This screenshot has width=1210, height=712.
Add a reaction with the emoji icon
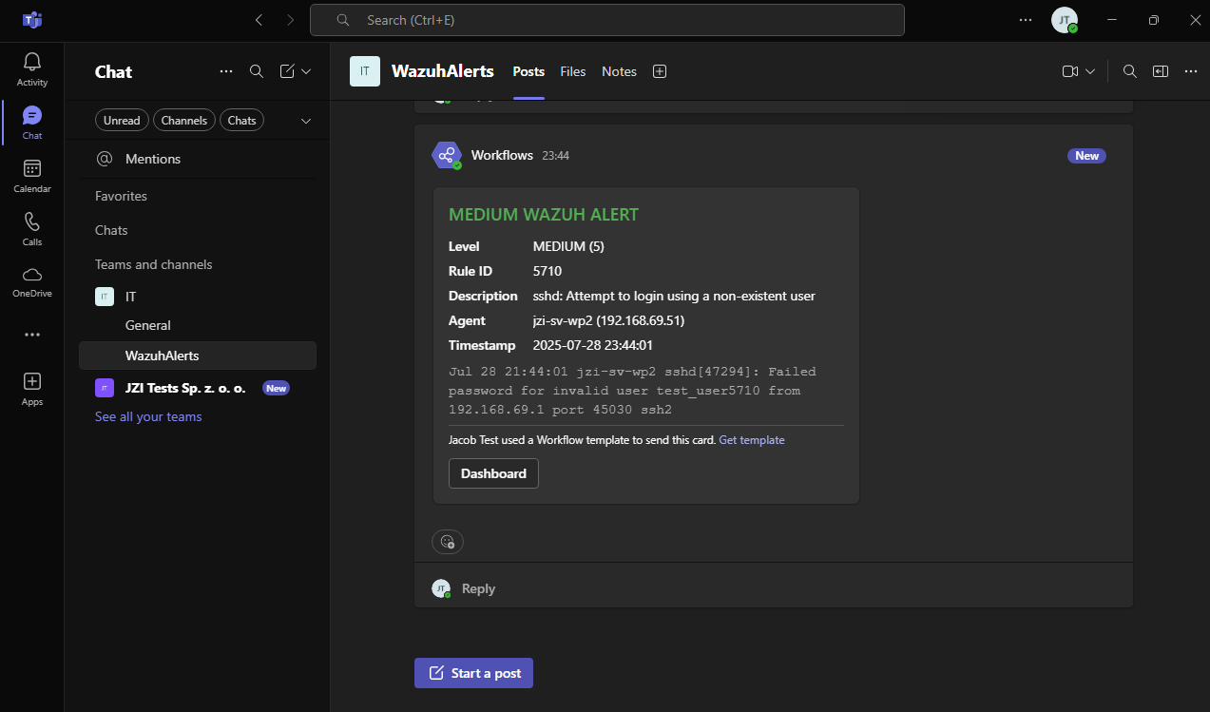point(448,542)
